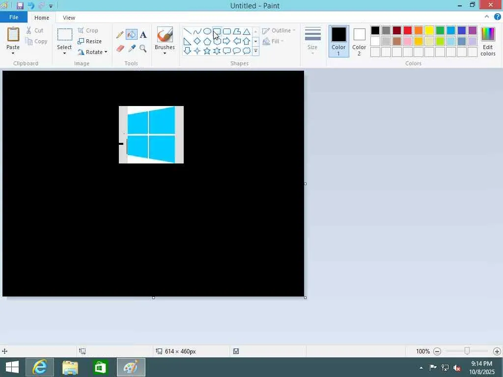The image size is (503, 377).
Task: Choose the Down arrow shape
Action: (187, 51)
